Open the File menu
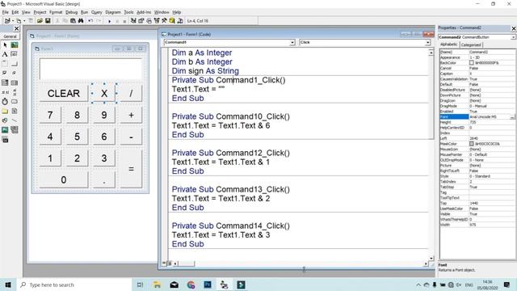Screen dimensions: 517x291 (x=6, y=12)
